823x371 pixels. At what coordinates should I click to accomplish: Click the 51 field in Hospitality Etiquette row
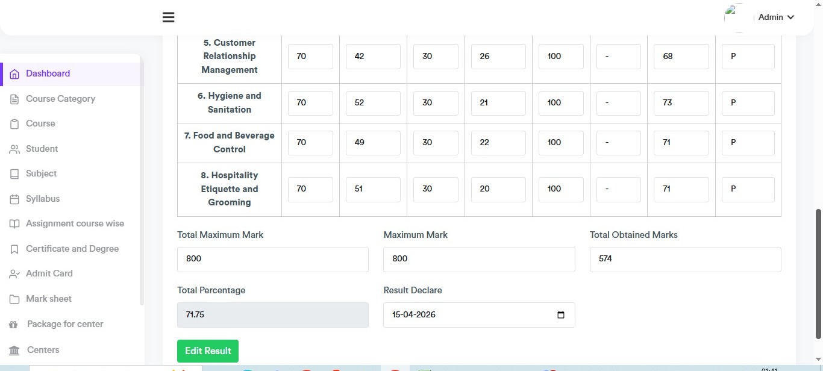[x=373, y=189]
